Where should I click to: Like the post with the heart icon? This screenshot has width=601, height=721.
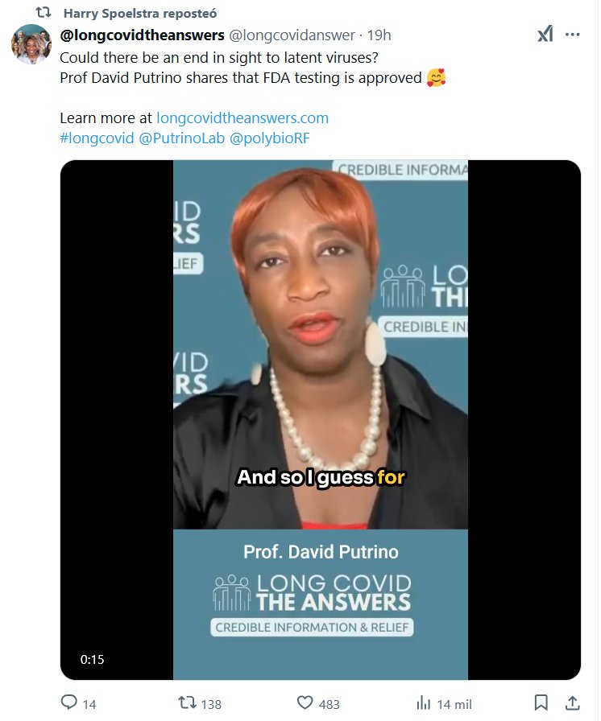[305, 702]
